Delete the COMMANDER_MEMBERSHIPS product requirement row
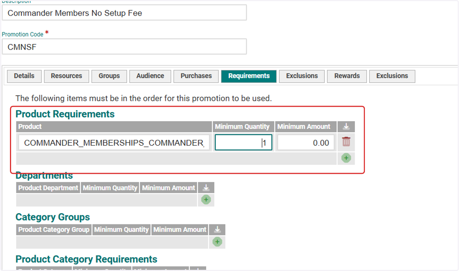459x271 pixels. click(x=346, y=142)
